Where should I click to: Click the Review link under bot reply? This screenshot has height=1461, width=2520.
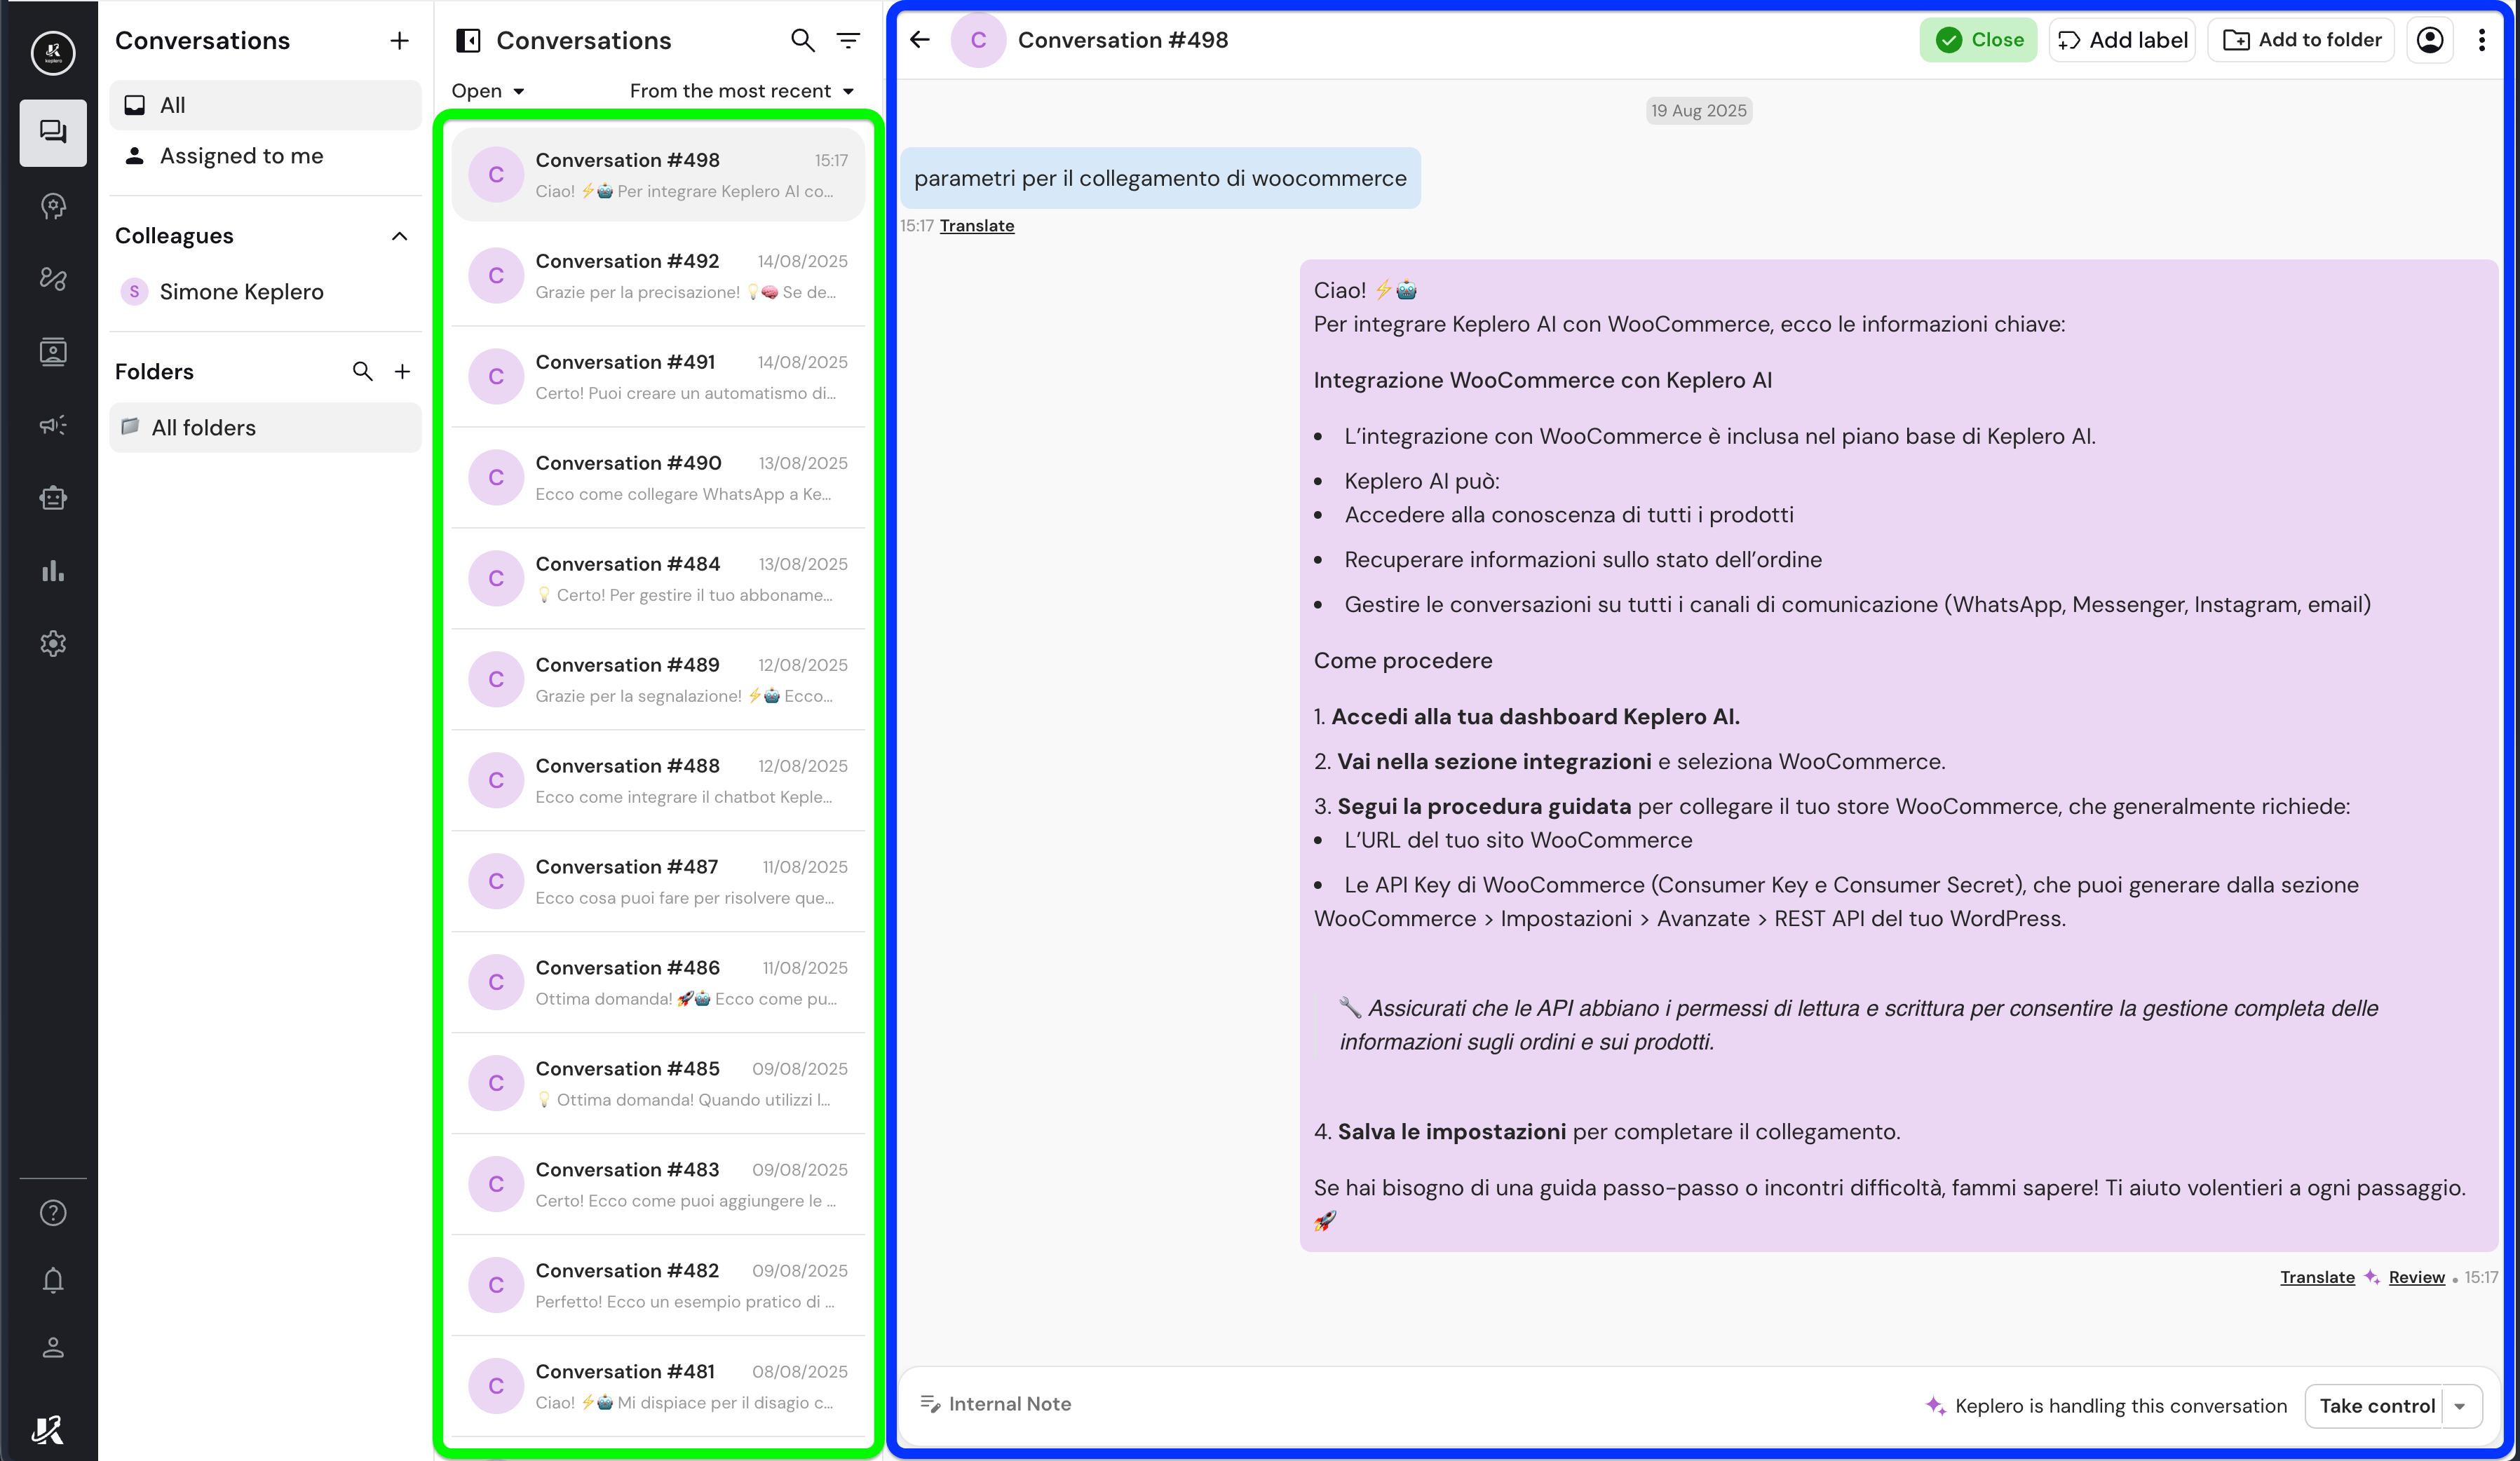click(2416, 1277)
